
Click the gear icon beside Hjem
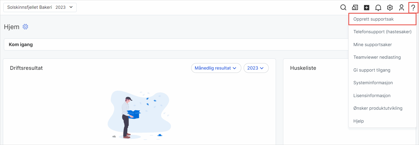click(x=25, y=27)
